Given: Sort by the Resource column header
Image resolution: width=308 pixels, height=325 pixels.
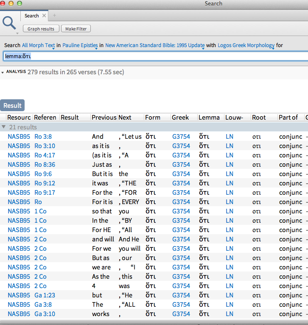Looking at the screenshot, I should click(19, 118).
